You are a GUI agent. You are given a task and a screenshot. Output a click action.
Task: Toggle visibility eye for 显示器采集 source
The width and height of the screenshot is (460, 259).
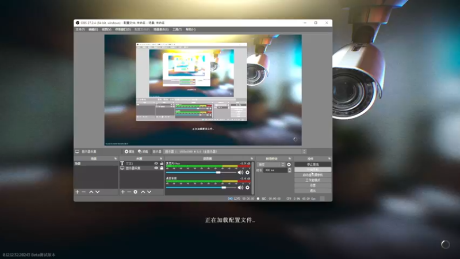[156, 168]
